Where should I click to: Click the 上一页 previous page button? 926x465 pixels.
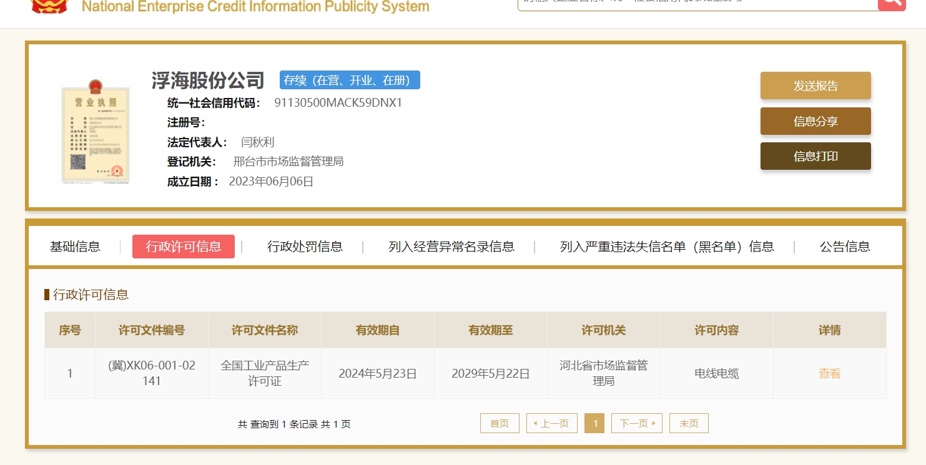552,423
